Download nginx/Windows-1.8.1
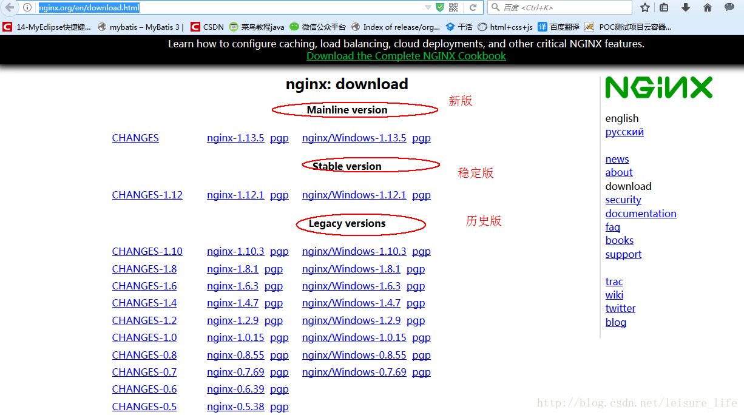This screenshot has width=744, height=415. coord(351,269)
